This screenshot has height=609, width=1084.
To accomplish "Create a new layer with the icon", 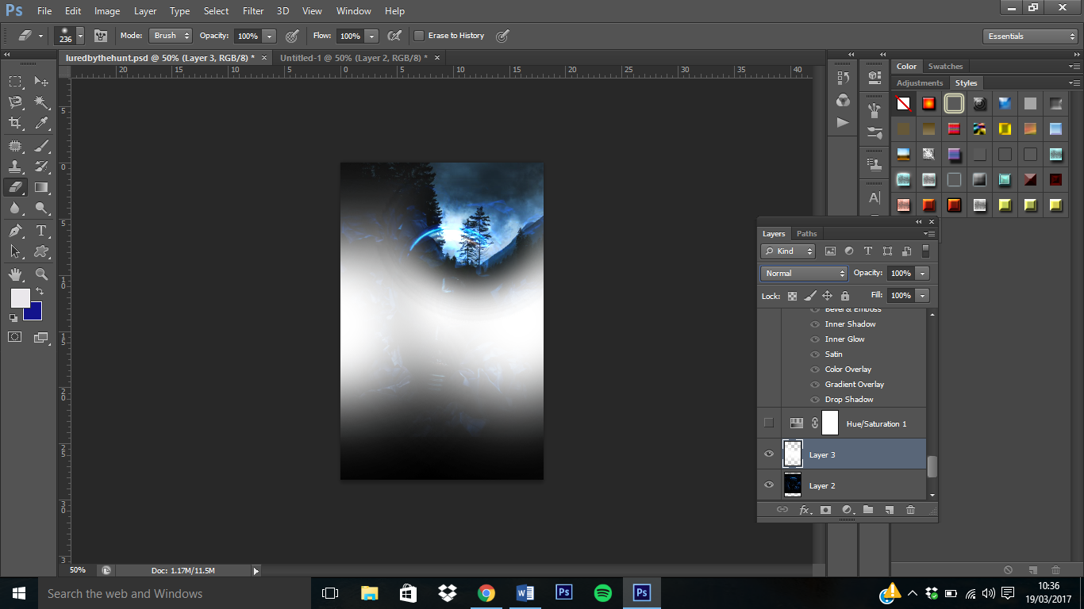I will [890, 510].
